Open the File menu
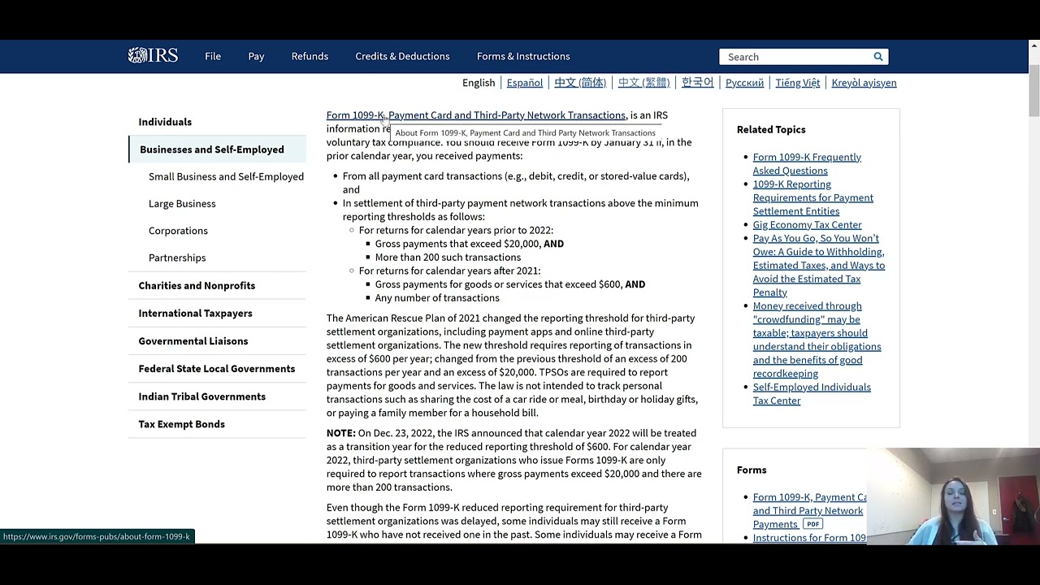Screen dimensions: 1040x585 coord(213,56)
